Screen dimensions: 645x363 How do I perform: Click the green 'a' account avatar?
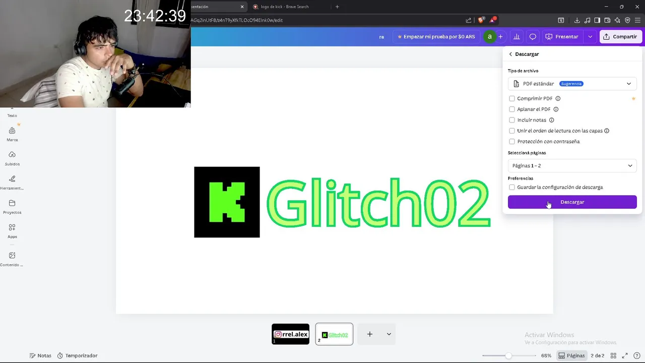coord(489,37)
